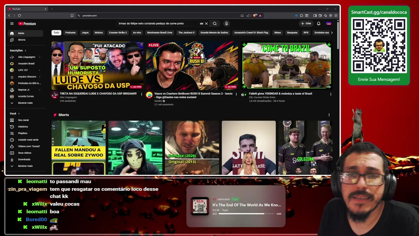Open options menu for the TRETA NA ESQUERDA video
The height and width of the screenshot is (236, 419).
(x=141, y=94)
